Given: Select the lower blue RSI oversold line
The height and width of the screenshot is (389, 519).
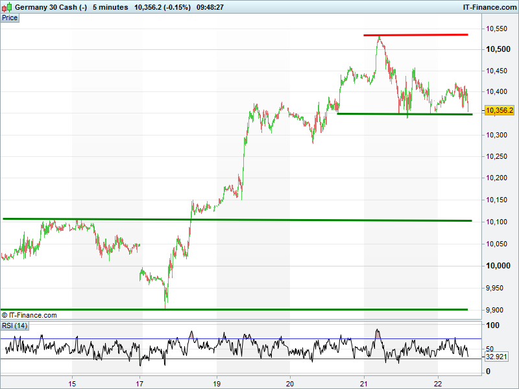Looking at the screenshot, I should (x=241, y=359).
